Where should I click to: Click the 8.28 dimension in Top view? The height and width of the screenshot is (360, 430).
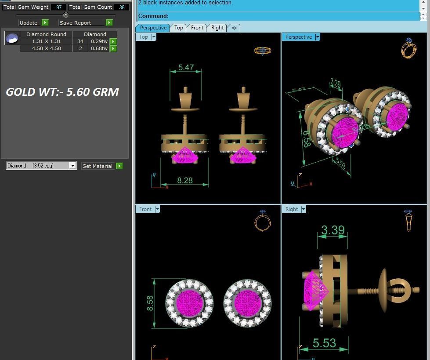tap(185, 180)
